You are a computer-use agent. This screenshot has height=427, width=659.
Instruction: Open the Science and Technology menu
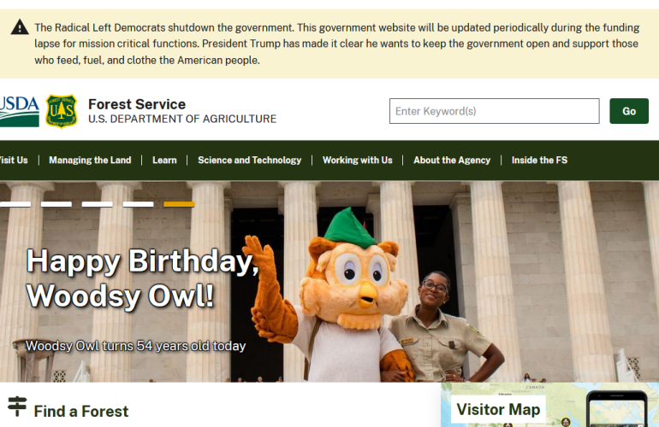(x=250, y=161)
